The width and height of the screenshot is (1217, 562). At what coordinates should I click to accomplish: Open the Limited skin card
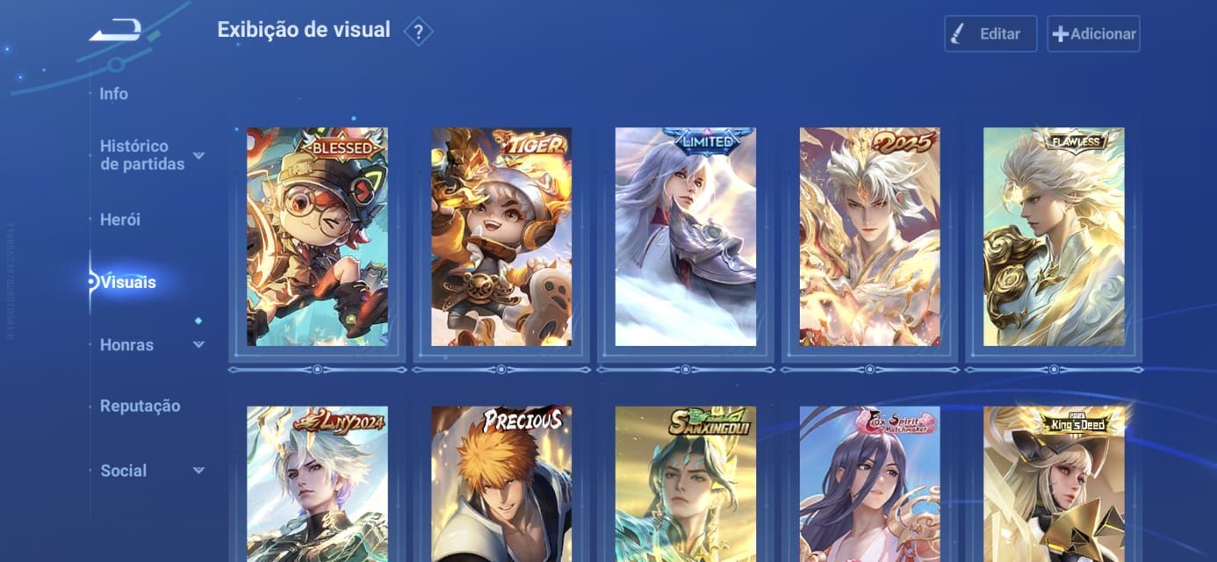[686, 237]
